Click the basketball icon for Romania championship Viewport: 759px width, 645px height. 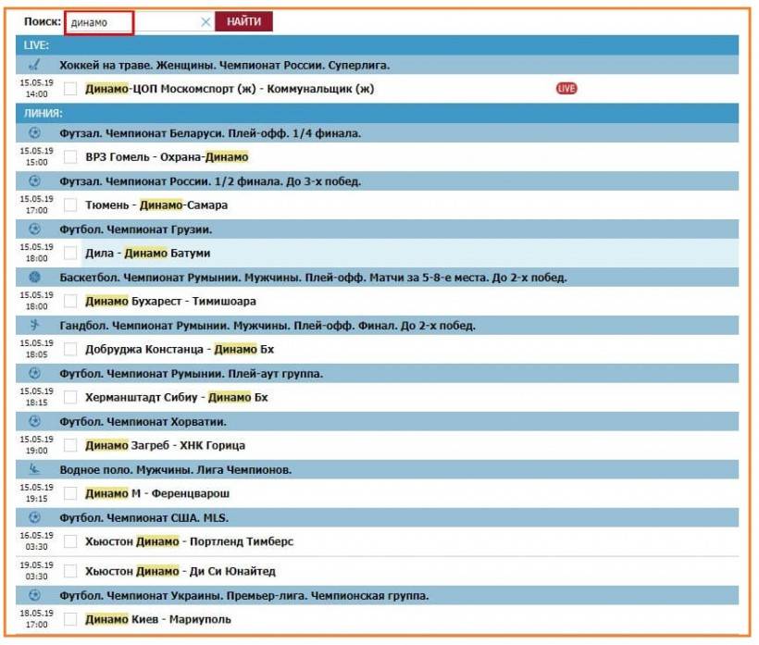click(35, 277)
